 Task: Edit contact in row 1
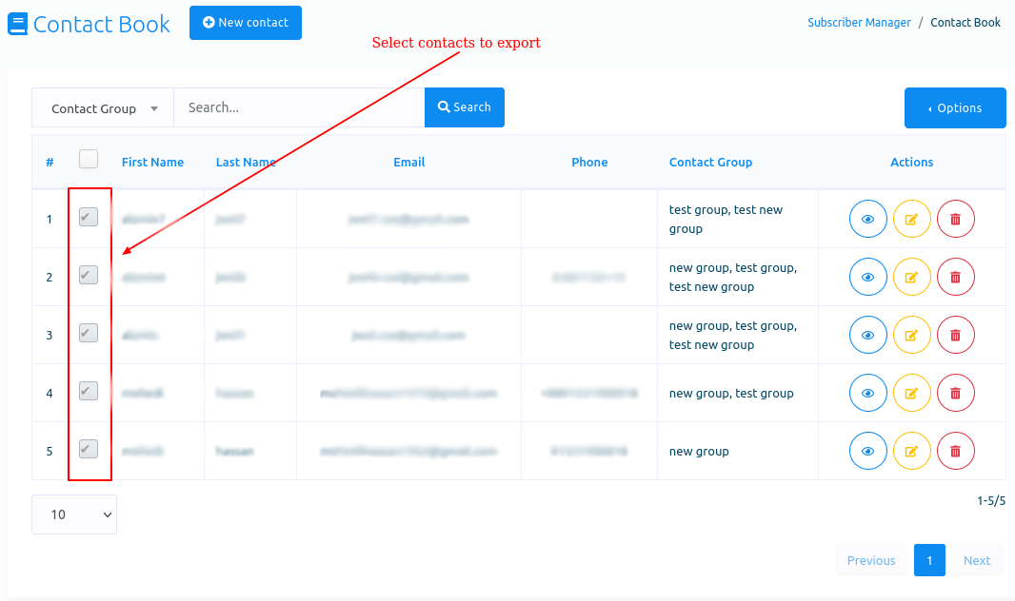tap(911, 219)
